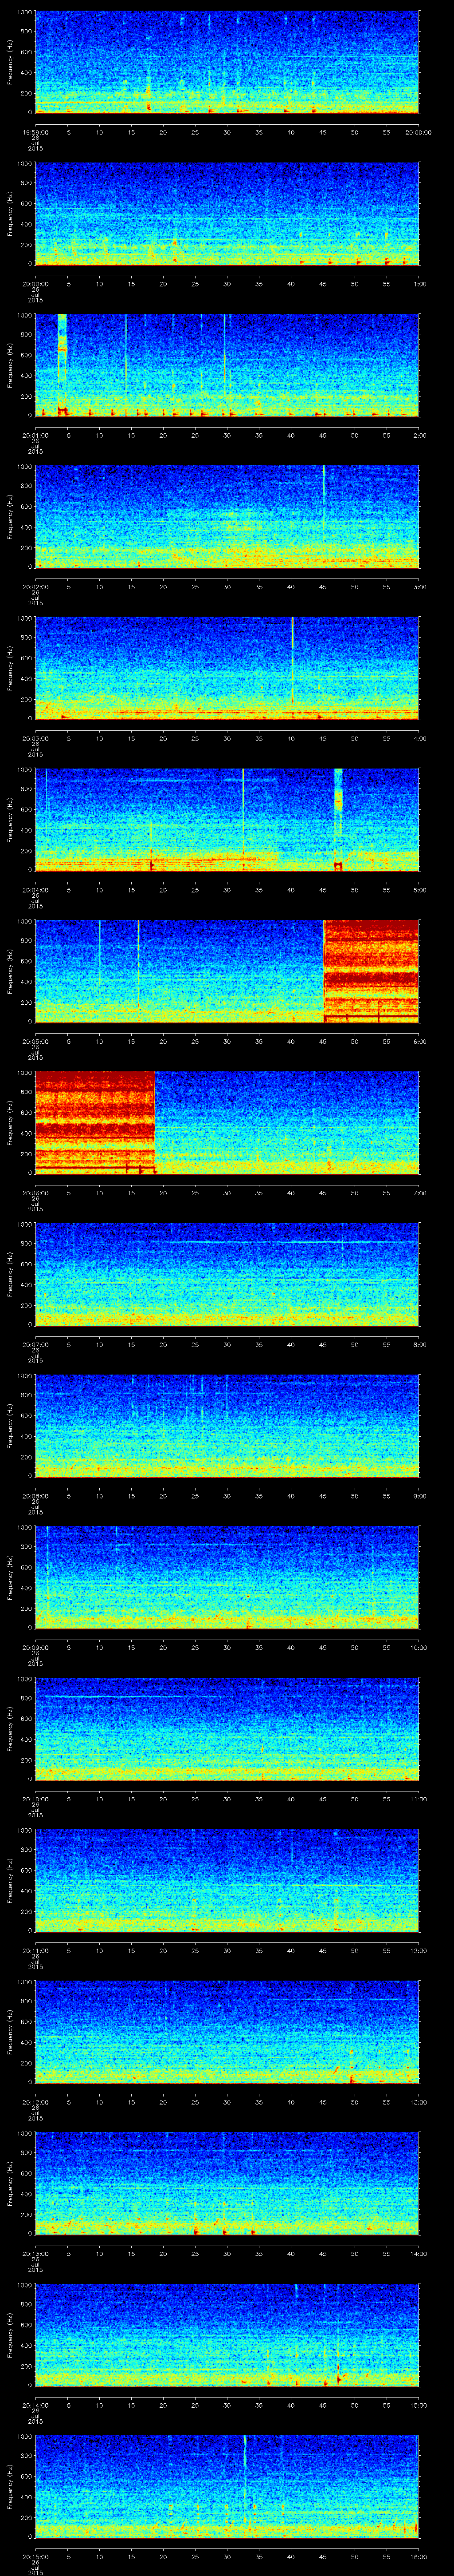
Task: Click the 20:07:00 start time label
Action: click(x=35, y=1343)
